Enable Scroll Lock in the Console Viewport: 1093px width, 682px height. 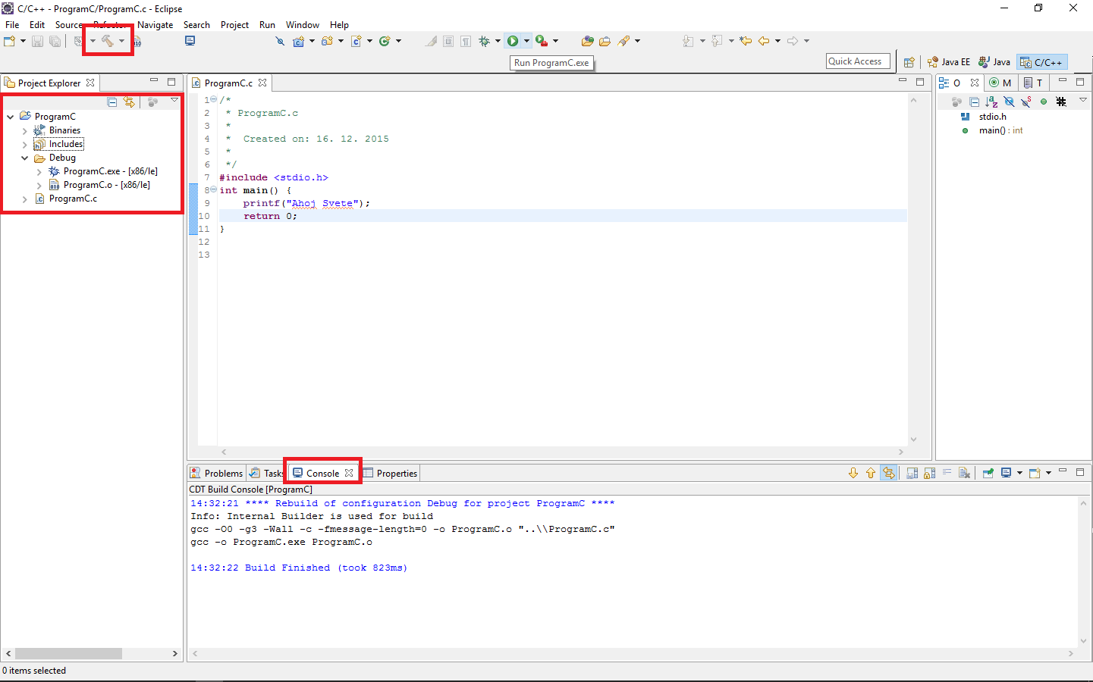point(929,472)
